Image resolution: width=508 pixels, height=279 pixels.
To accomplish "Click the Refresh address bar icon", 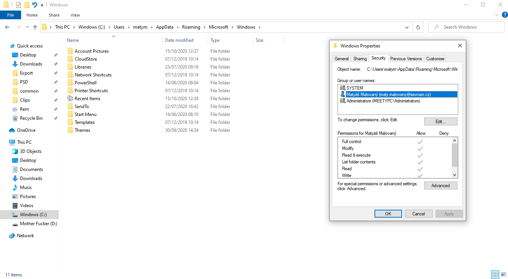I will [418, 27].
